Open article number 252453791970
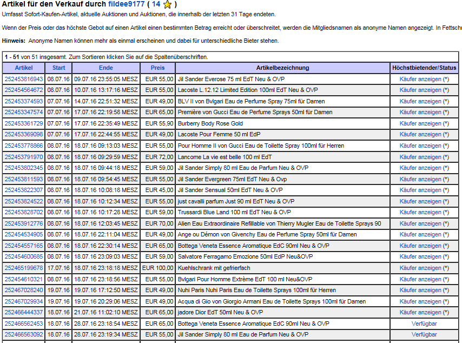The image size is (462, 343). 24,157
